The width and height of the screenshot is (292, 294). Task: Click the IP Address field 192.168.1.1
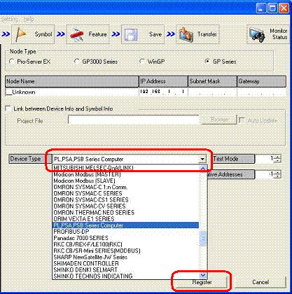(x=163, y=92)
